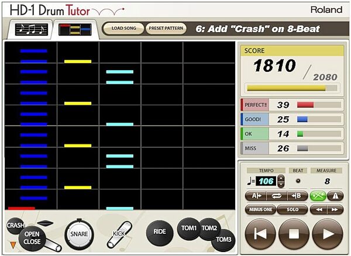The width and height of the screenshot is (351, 256).
Task: Enable MINUS ONE mode
Action: [261, 210]
